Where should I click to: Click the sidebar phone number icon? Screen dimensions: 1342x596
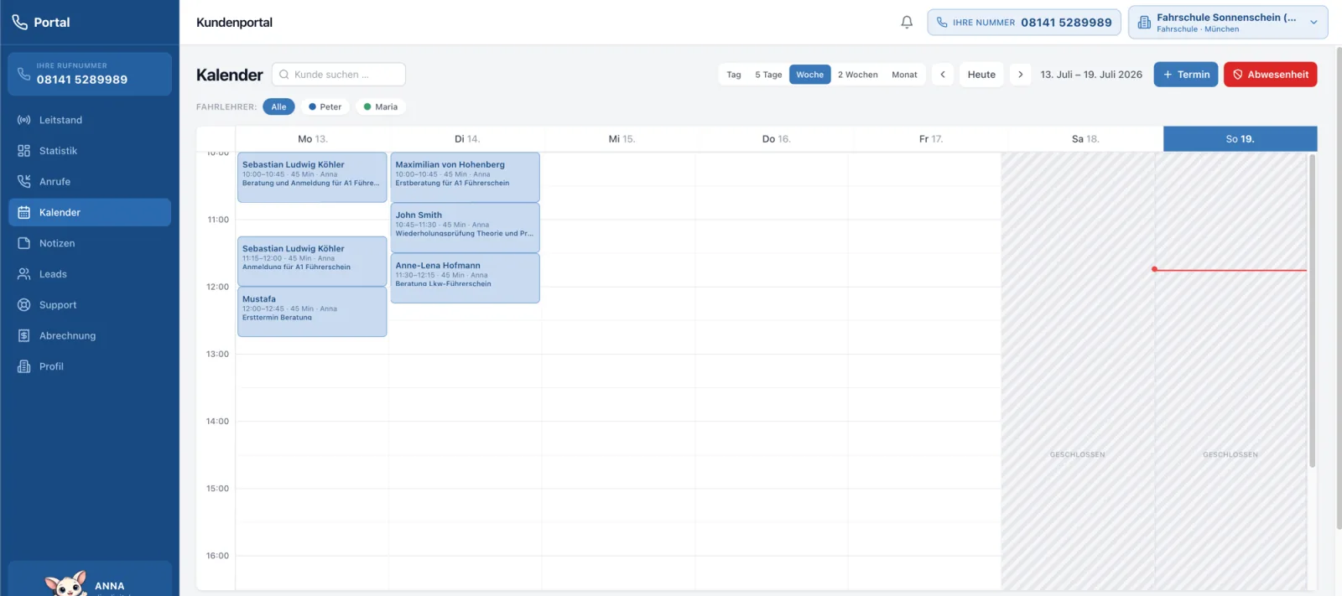click(23, 74)
